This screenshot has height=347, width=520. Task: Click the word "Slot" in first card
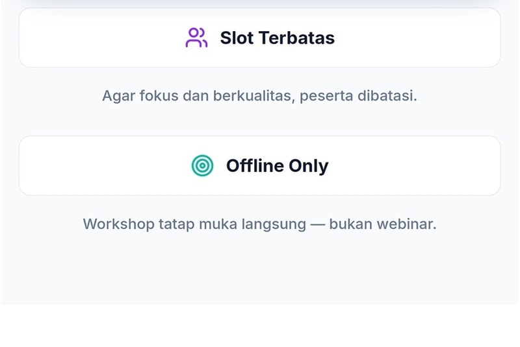(236, 38)
